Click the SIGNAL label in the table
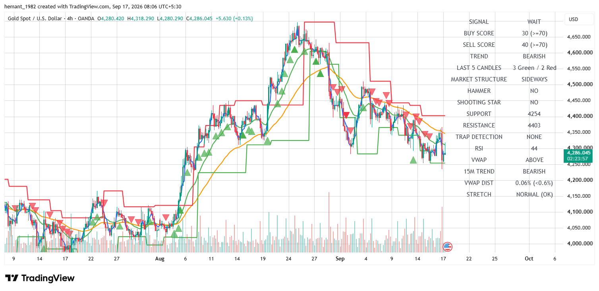Viewport: 599px width, 291px height. (479, 22)
